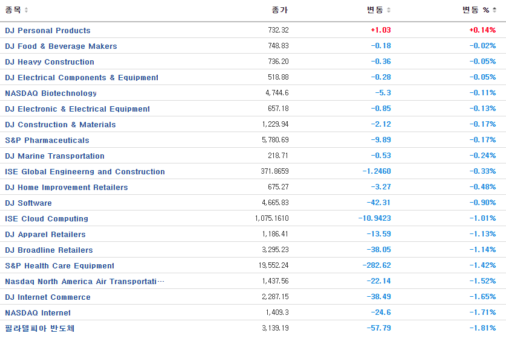
Task: Select change value -38.05
Action: click(x=378, y=250)
